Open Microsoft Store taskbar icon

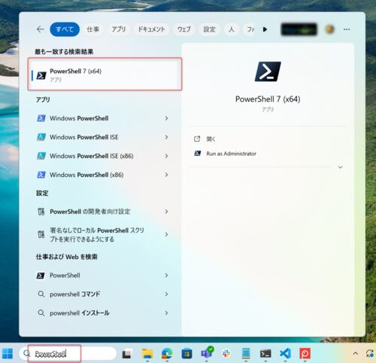[186, 354]
